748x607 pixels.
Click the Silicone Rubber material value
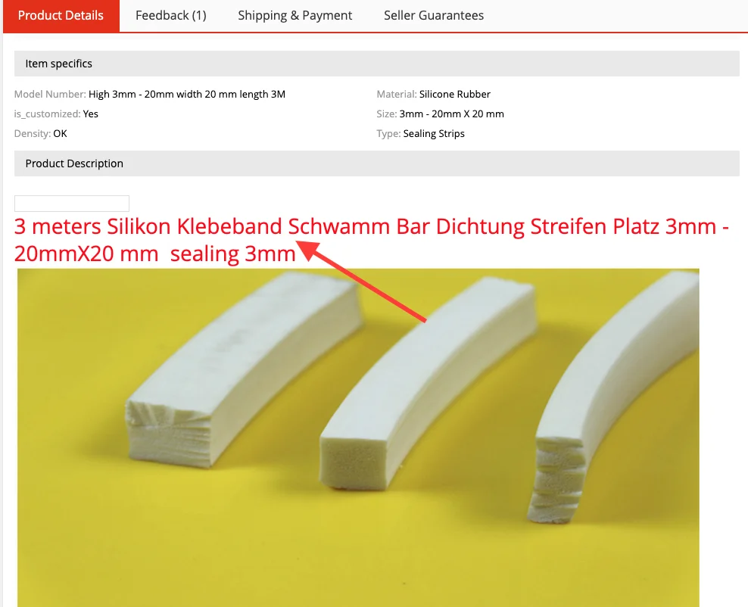click(454, 95)
